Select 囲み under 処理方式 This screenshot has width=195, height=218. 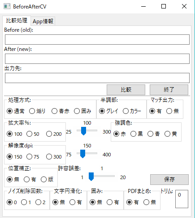[82, 111]
